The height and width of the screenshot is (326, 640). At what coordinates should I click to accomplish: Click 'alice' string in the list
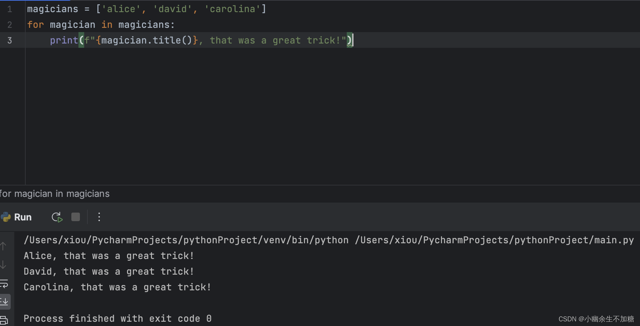coord(121,9)
